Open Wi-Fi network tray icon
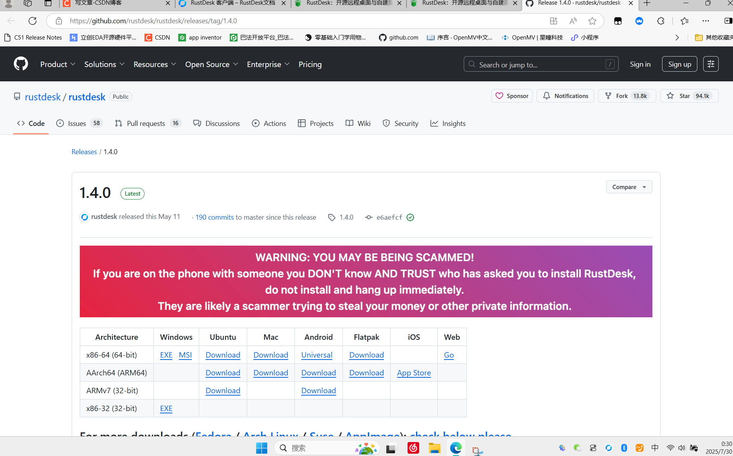This screenshot has height=456, width=733. pos(670,448)
